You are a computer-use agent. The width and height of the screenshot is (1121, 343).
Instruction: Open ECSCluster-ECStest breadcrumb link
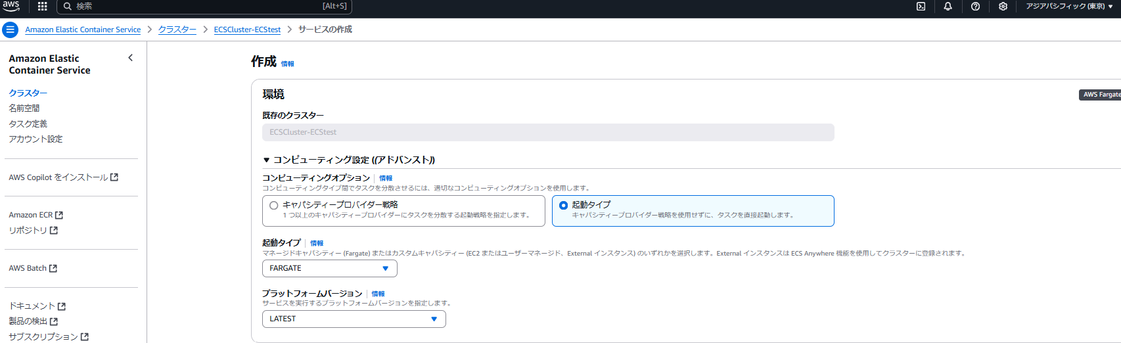[247, 30]
